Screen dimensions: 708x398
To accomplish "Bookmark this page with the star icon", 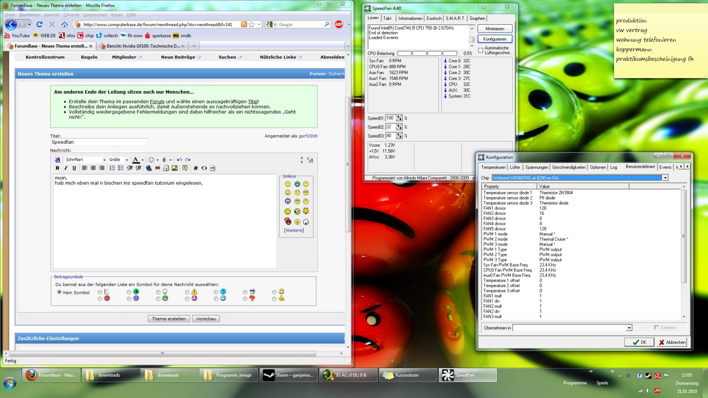I will coord(252,24).
